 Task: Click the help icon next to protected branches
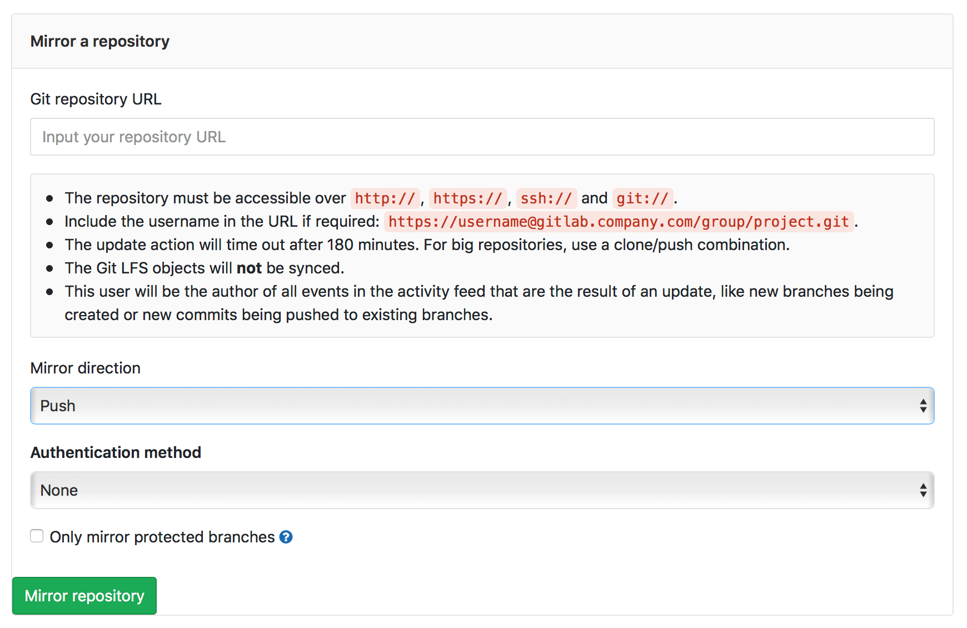pyautogui.click(x=287, y=537)
